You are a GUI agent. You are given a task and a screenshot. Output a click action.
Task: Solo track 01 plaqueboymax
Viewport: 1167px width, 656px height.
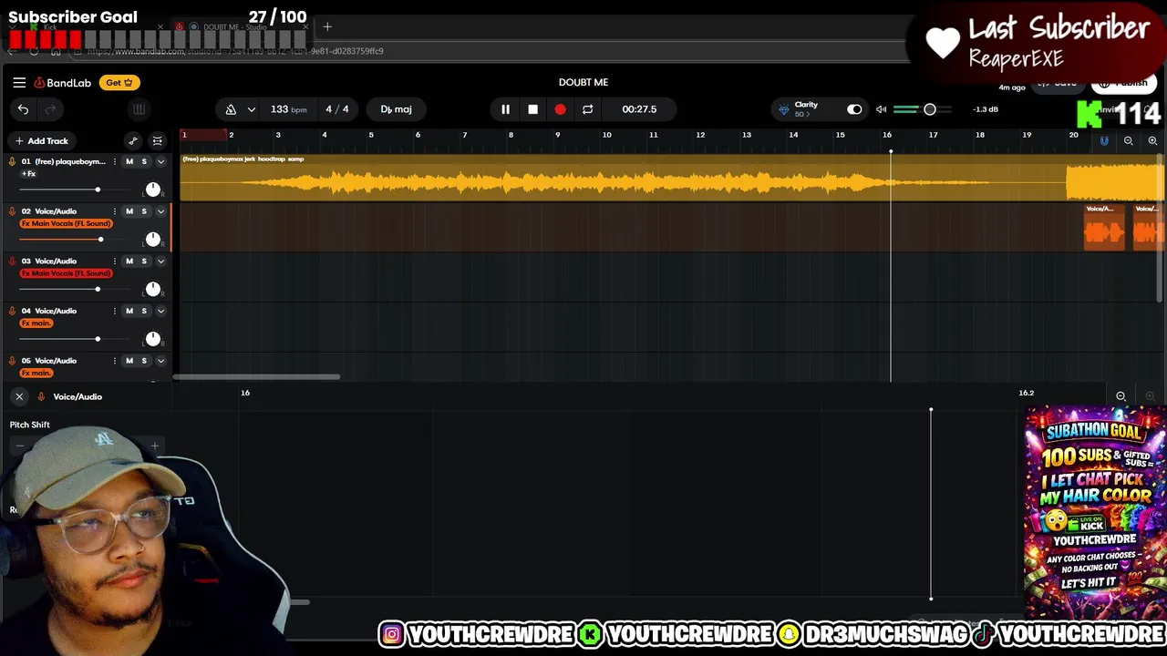[x=143, y=161]
